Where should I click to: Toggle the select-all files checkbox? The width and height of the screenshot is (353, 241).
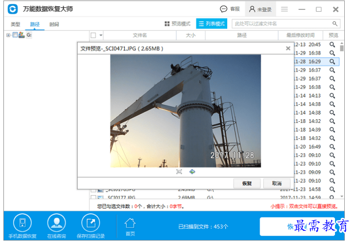pyautogui.click(x=93, y=35)
